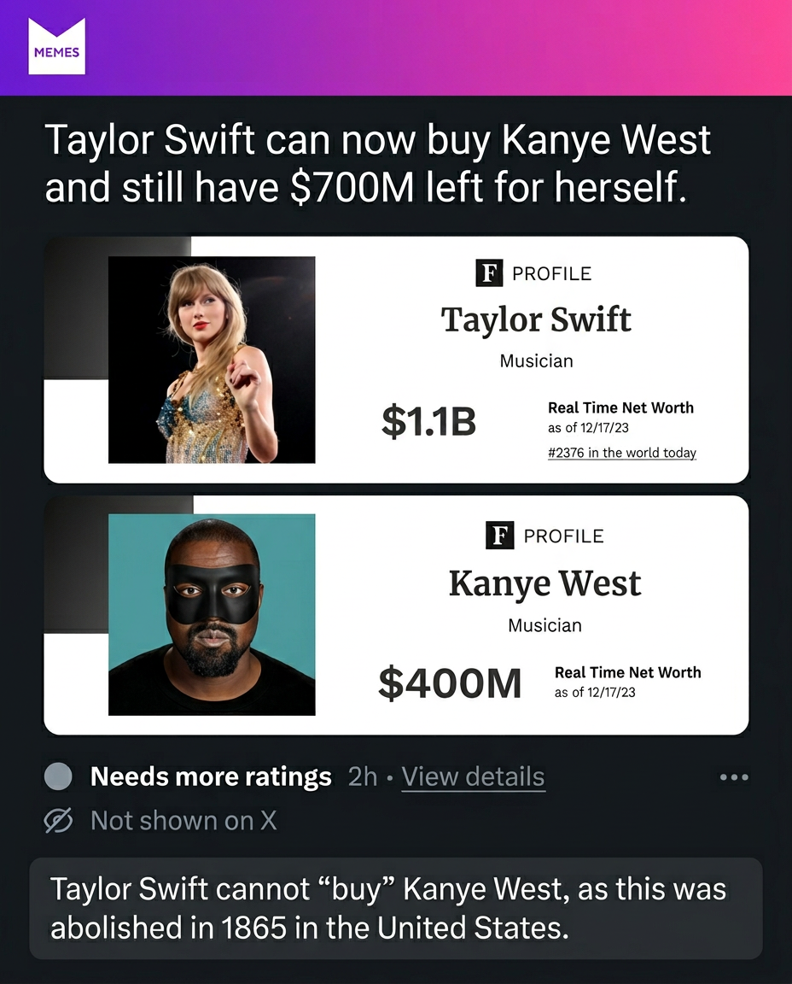Open the View details link
Viewport: 792px width, 984px height.
pos(473,776)
